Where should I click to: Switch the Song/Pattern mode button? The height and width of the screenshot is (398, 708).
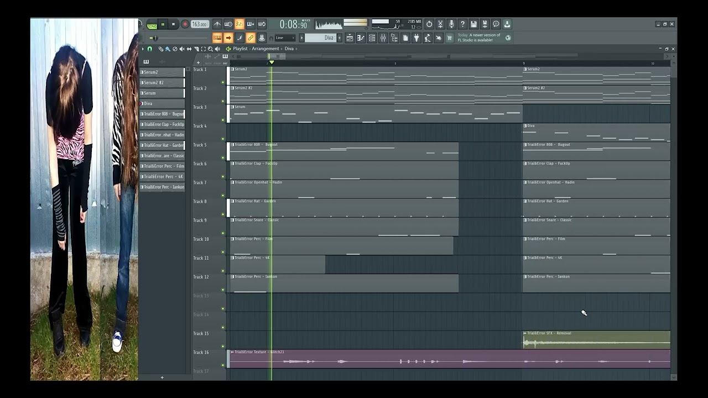coord(152,24)
